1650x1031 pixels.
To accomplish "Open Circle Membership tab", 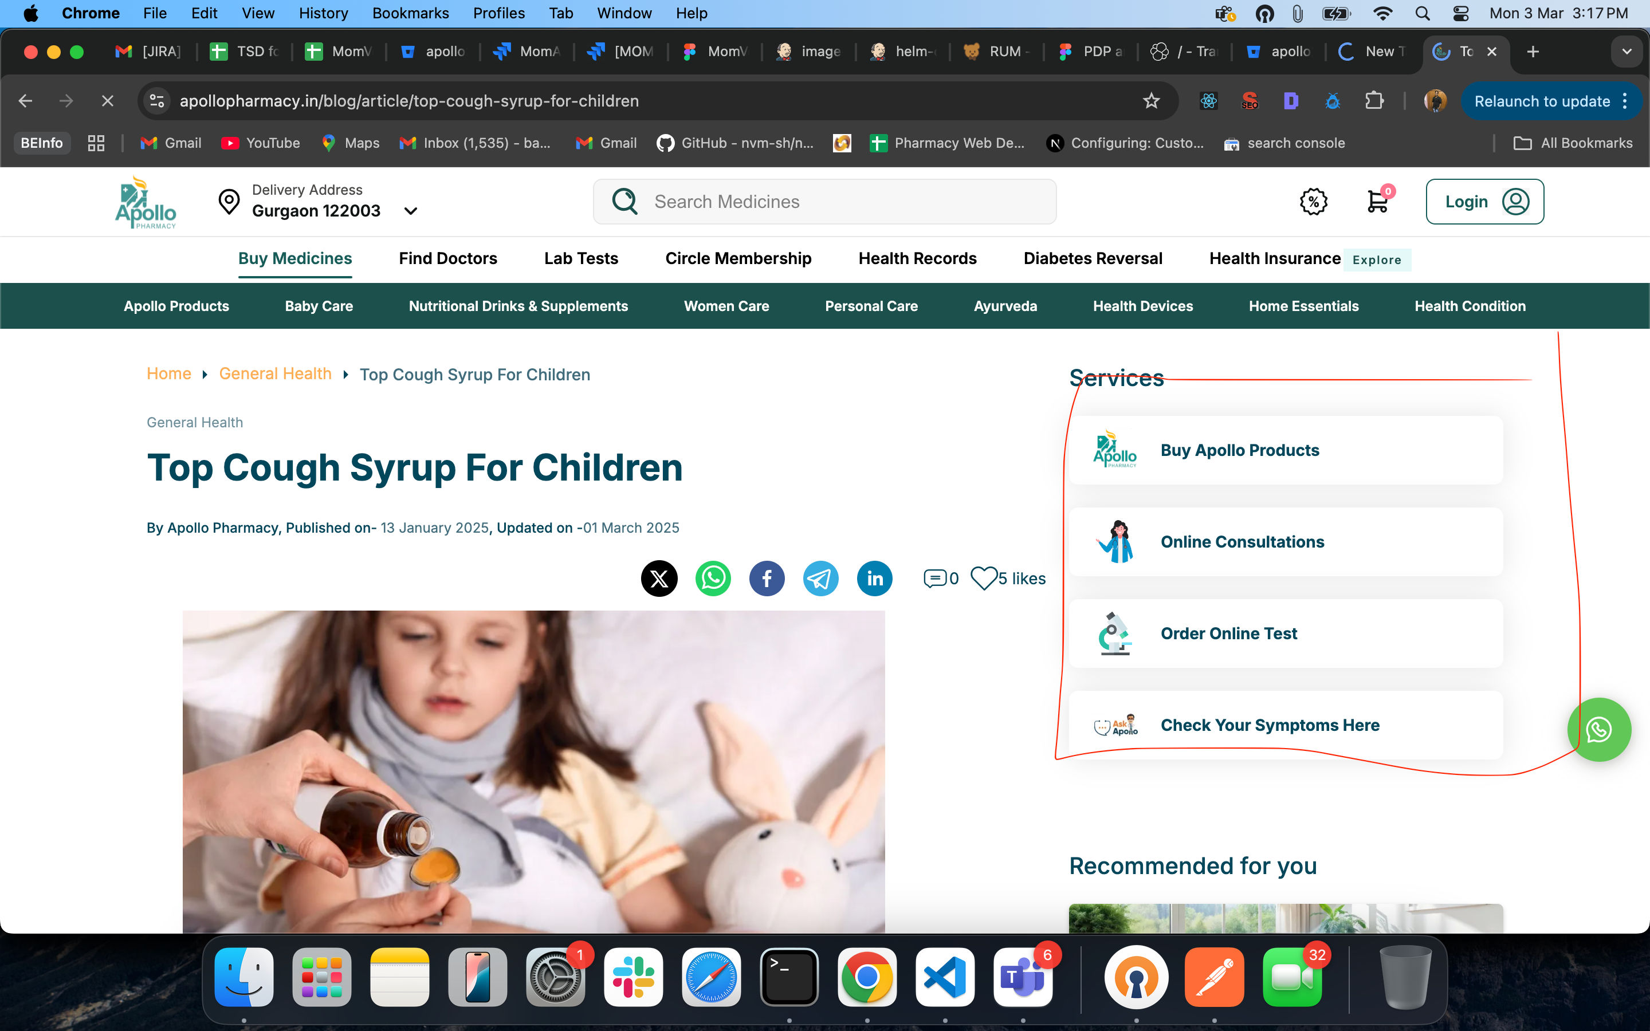I will [x=738, y=258].
